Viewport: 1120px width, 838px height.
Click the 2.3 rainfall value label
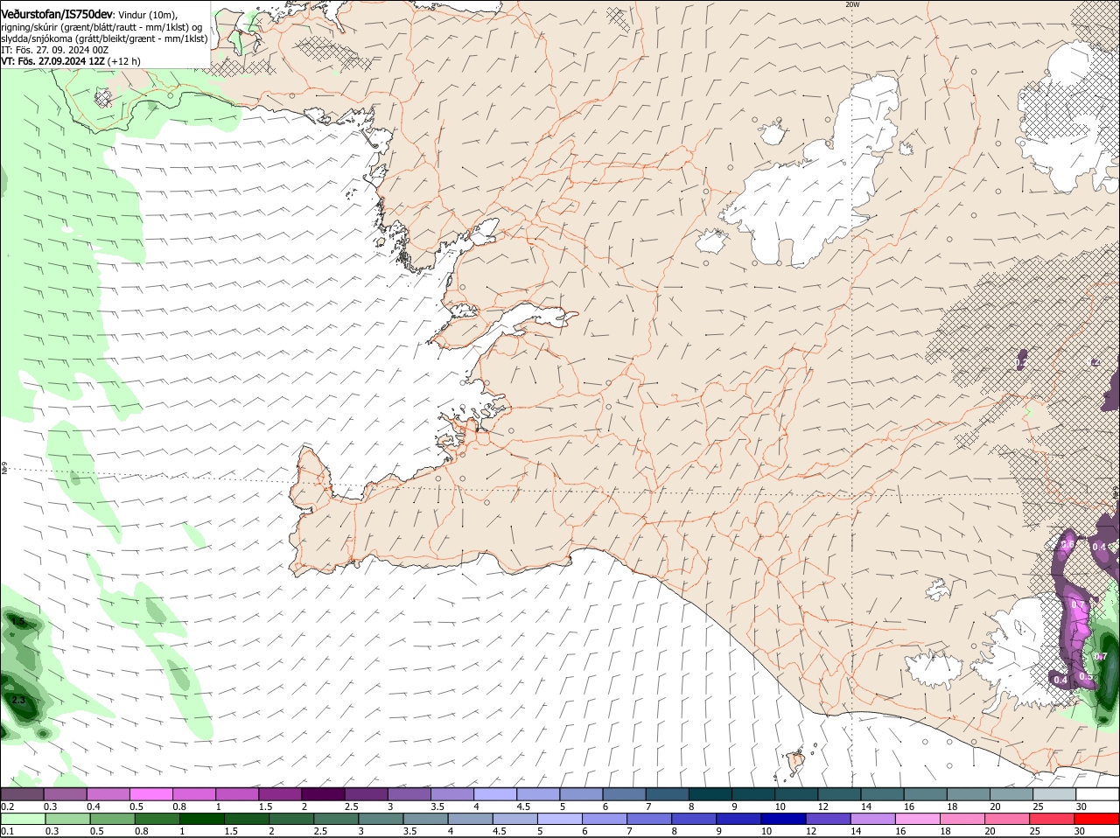pos(18,701)
